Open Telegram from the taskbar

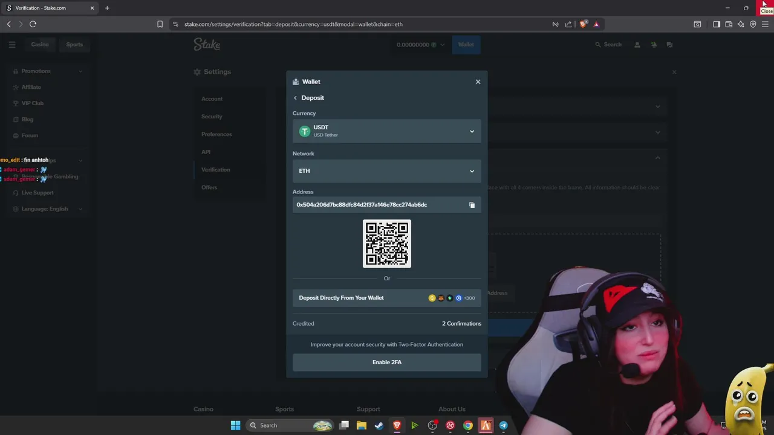tap(503, 425)
